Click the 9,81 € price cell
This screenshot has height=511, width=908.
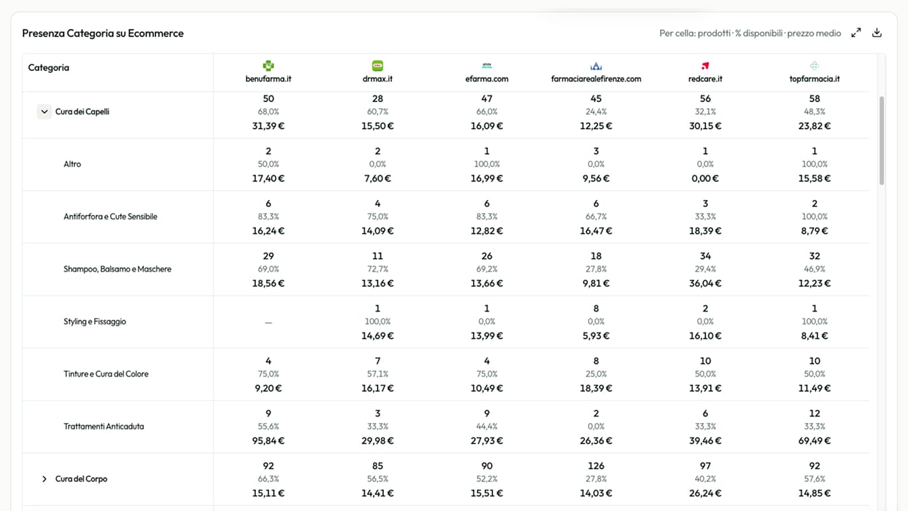pyautogui.click(x=596, y=284)
